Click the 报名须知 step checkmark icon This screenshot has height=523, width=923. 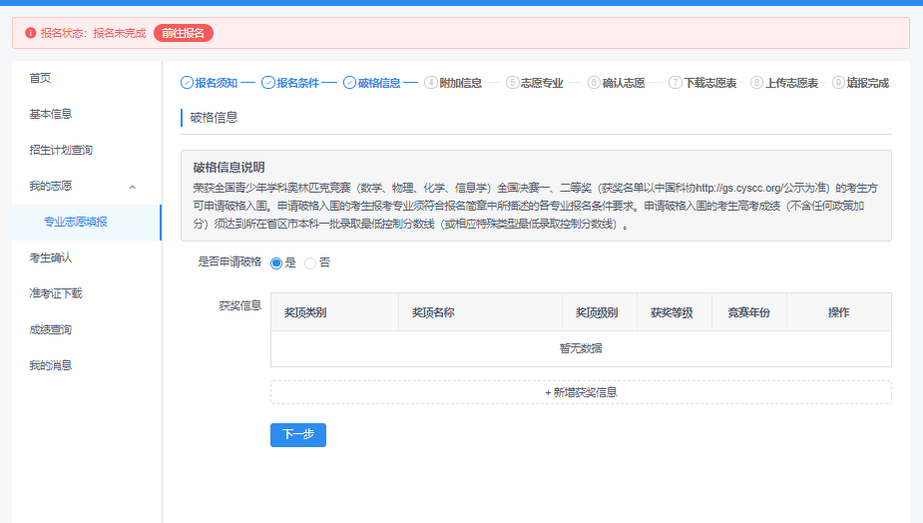click(187, 83)
